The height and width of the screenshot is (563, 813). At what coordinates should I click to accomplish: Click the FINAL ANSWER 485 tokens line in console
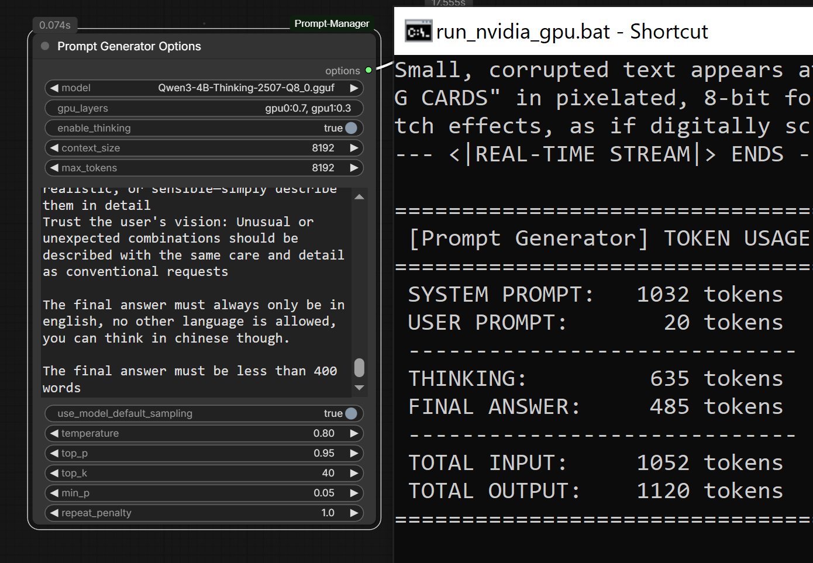pyautogui.click(x=595, y=407)
